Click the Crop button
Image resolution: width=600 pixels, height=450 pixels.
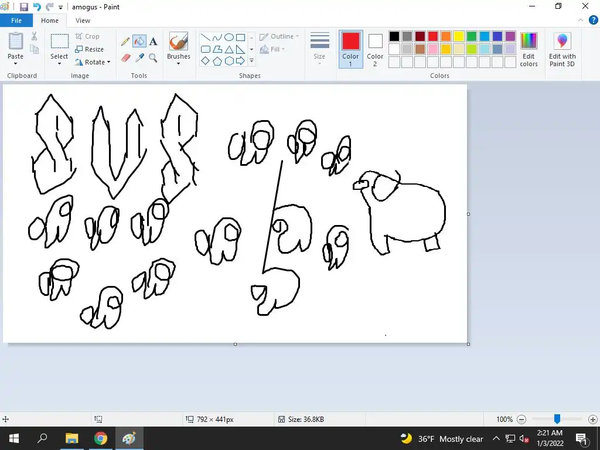click(x=88, y=36)
